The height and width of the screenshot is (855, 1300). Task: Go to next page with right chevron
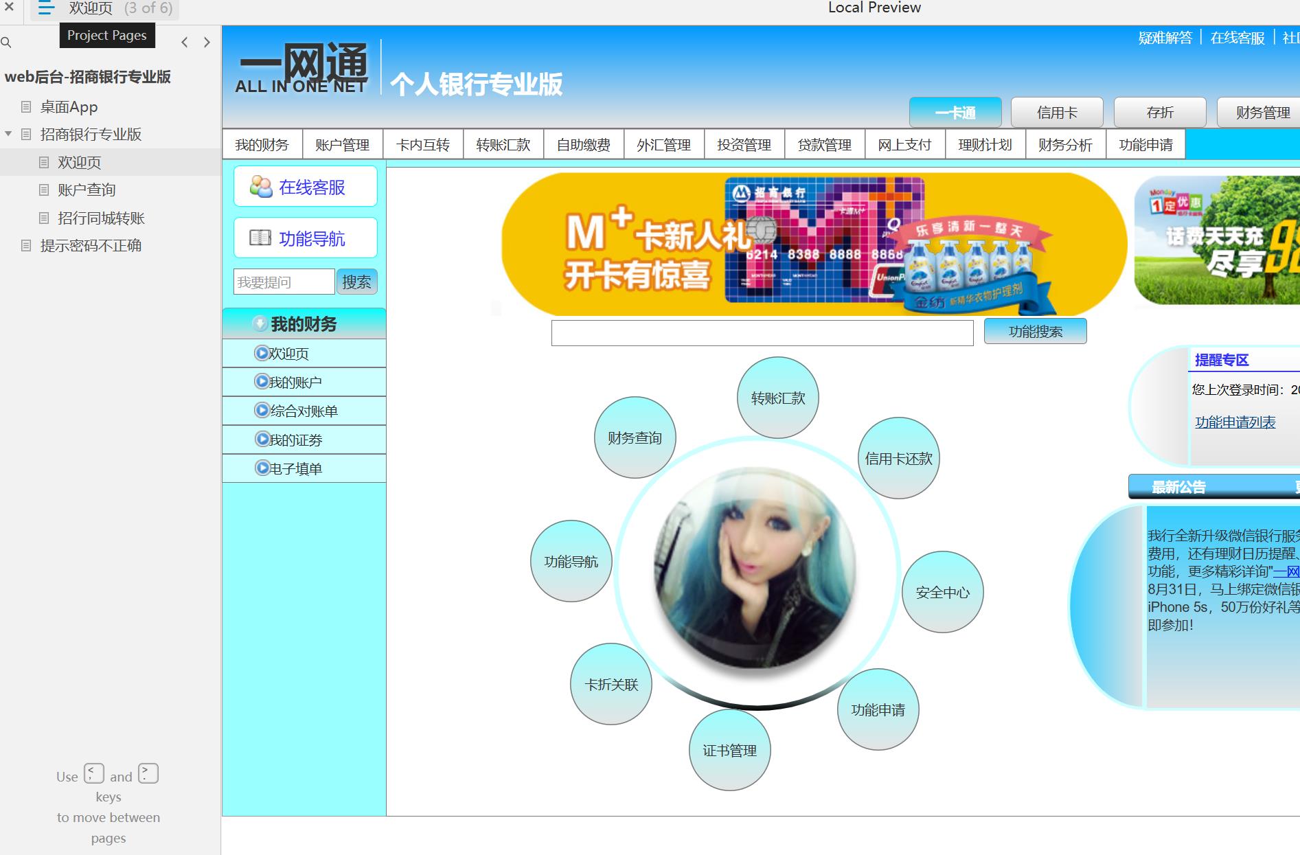[x=207, y=43]
